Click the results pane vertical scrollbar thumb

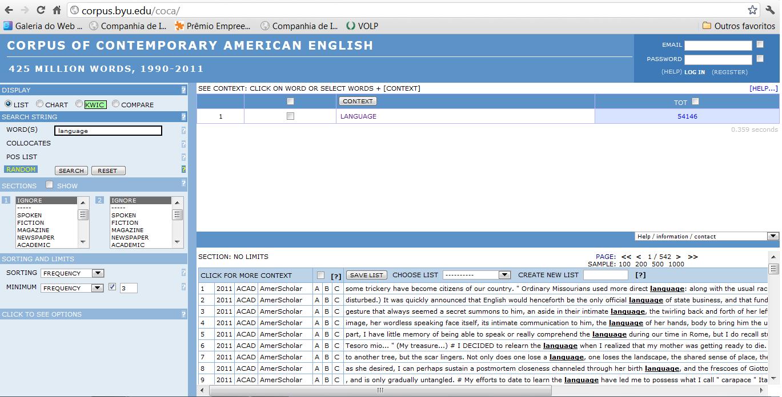pyautogui.click(x=774, y=269)
